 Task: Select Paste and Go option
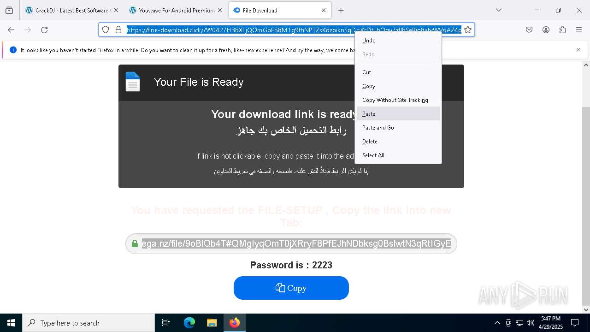398,128
